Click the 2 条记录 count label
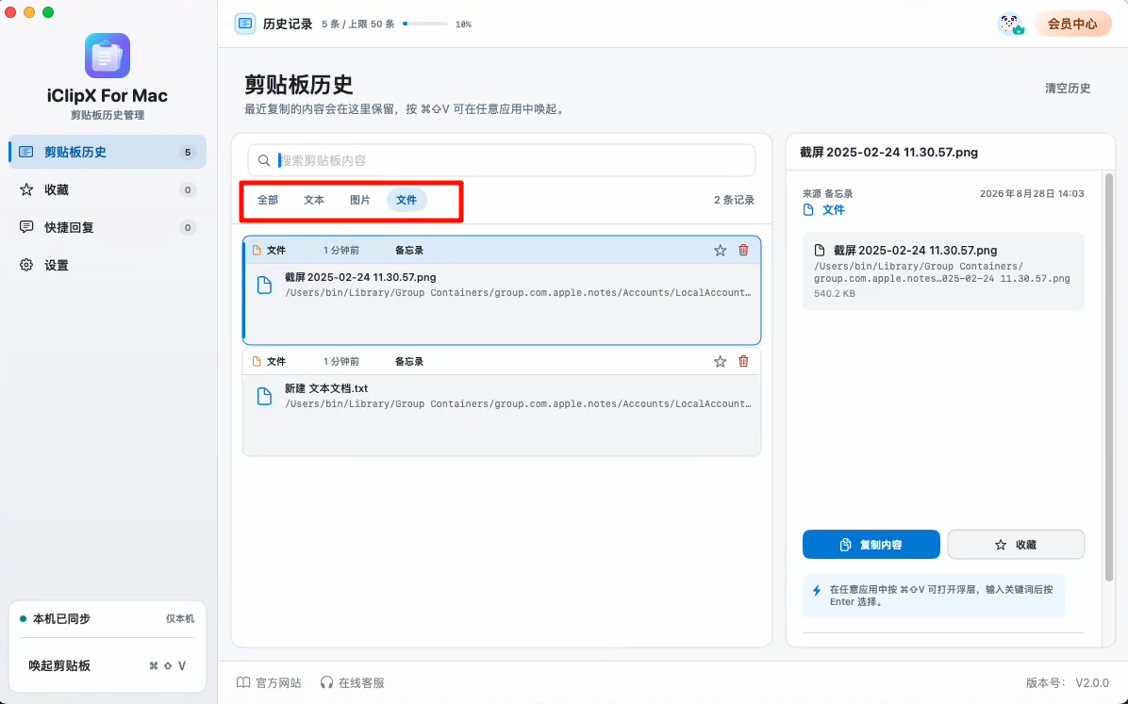The width and height of the screenshot is (1128, 704). [734, 200]
